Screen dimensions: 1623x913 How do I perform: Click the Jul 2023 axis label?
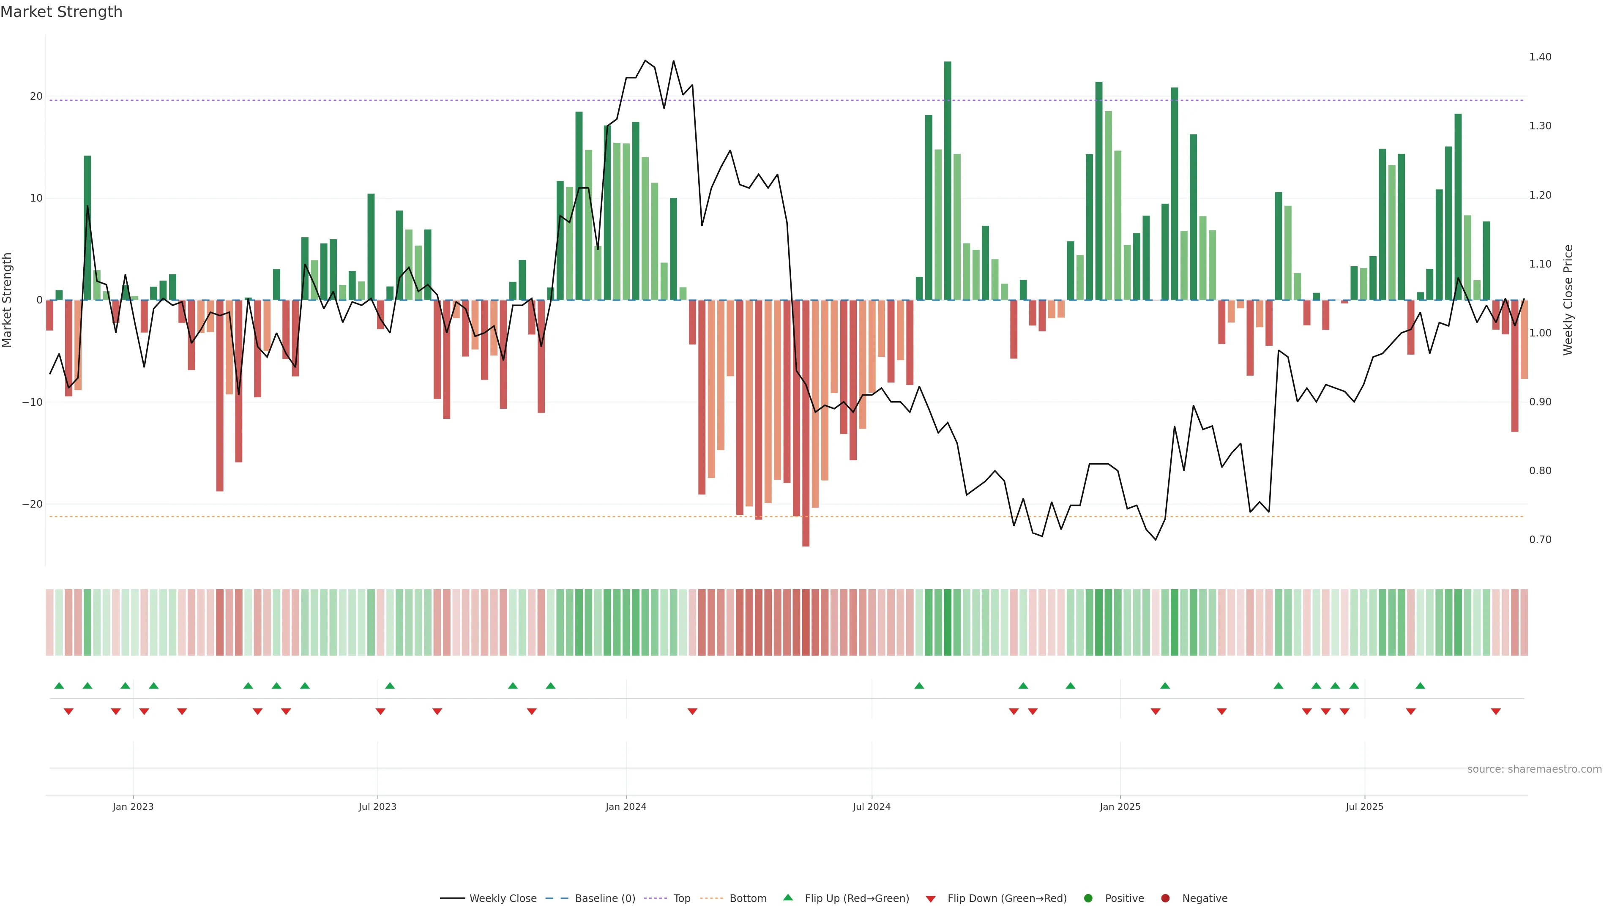pyautogui.click(x=377, y=806)
